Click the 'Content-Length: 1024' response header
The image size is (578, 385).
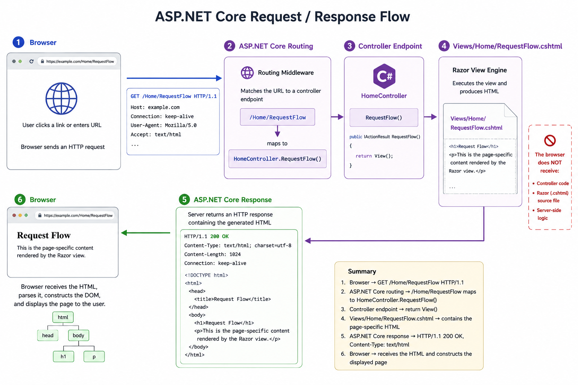(213, 255)
